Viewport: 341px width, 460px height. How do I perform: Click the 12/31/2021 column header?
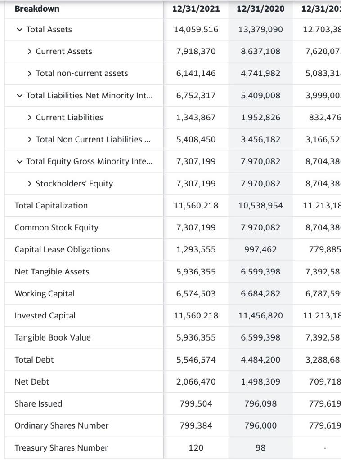tap(196, 9)
